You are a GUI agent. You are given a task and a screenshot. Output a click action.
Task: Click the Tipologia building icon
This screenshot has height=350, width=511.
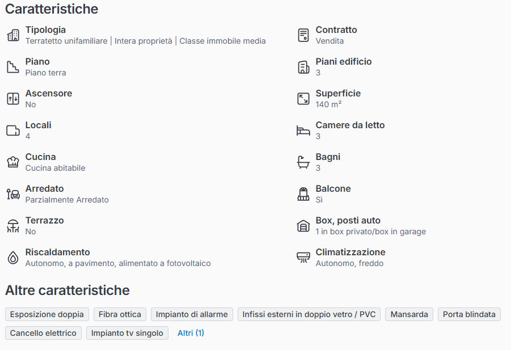coord(12,35)
